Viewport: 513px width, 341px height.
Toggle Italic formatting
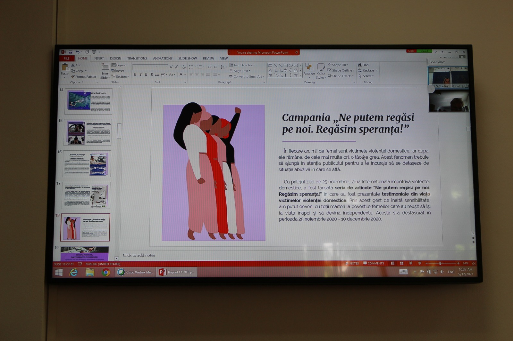140,75
